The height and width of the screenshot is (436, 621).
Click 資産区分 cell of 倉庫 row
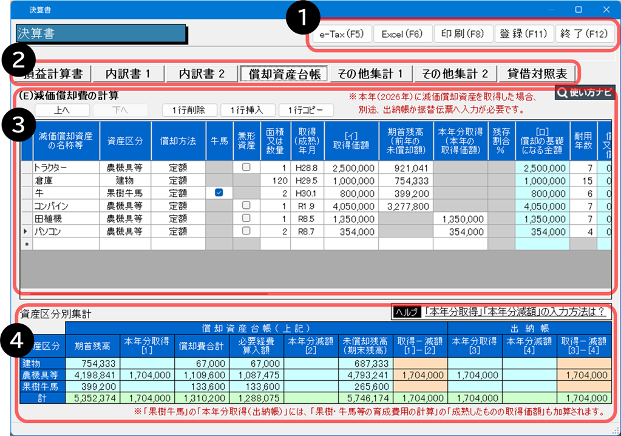(x=125, y=180)
